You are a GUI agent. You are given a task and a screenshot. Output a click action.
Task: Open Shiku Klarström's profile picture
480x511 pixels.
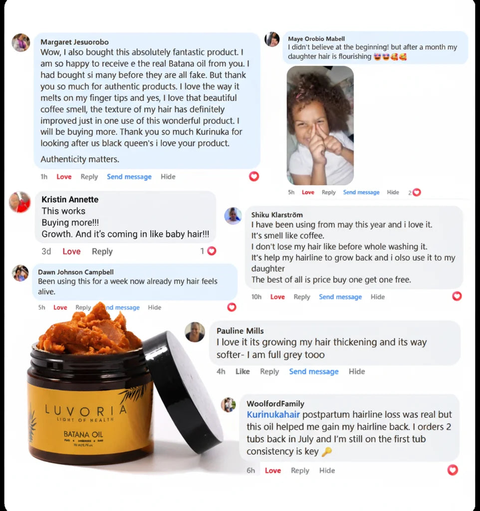tap(233, 216)
